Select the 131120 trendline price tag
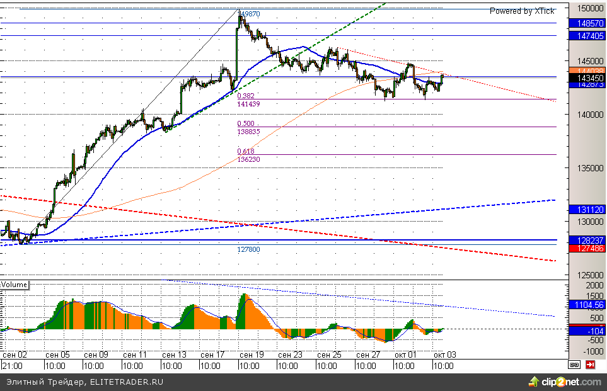Screen dimensions: 607x391 [587, 209]
